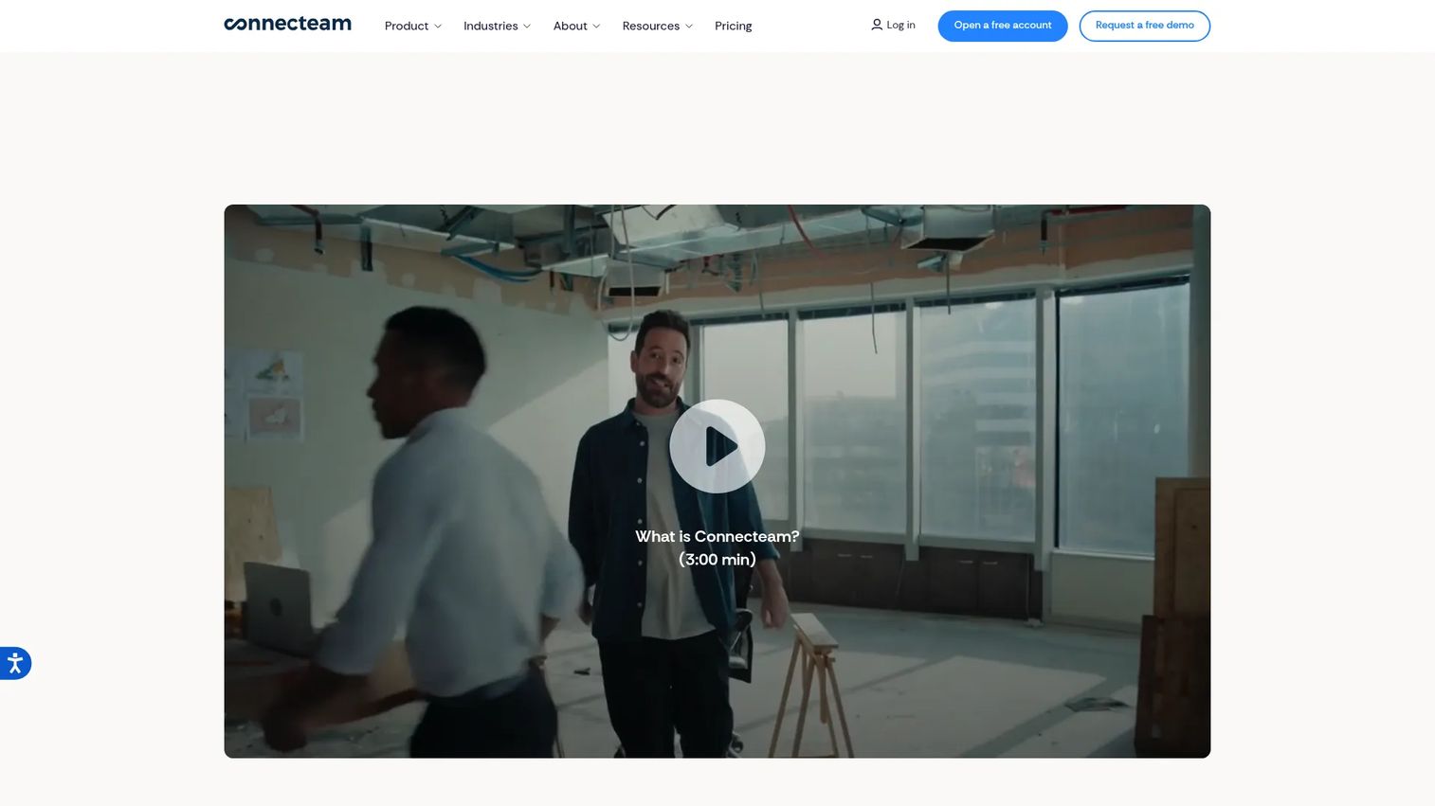Screen dimensions: 1435x806
Task: Open the About dropdown menu
Action: (x=576, y=26)
